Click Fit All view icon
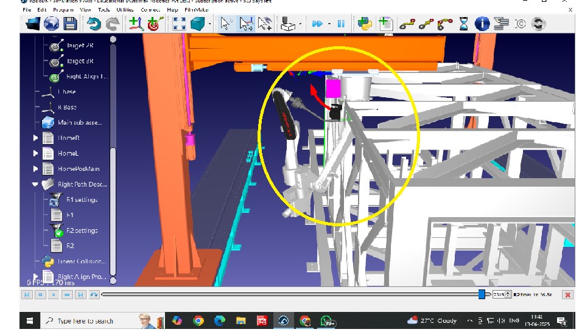 tap(180, 24)
